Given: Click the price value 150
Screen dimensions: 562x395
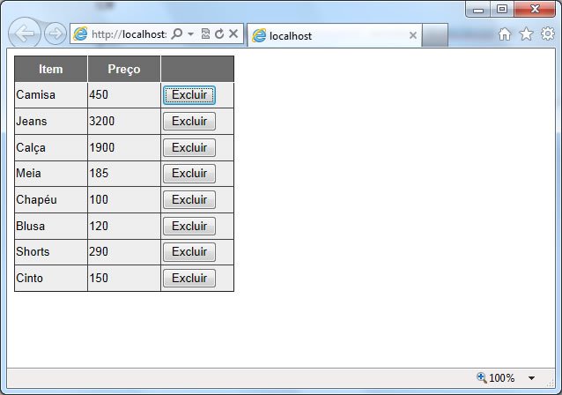Looking at the screenshot, I should [99, 278].
